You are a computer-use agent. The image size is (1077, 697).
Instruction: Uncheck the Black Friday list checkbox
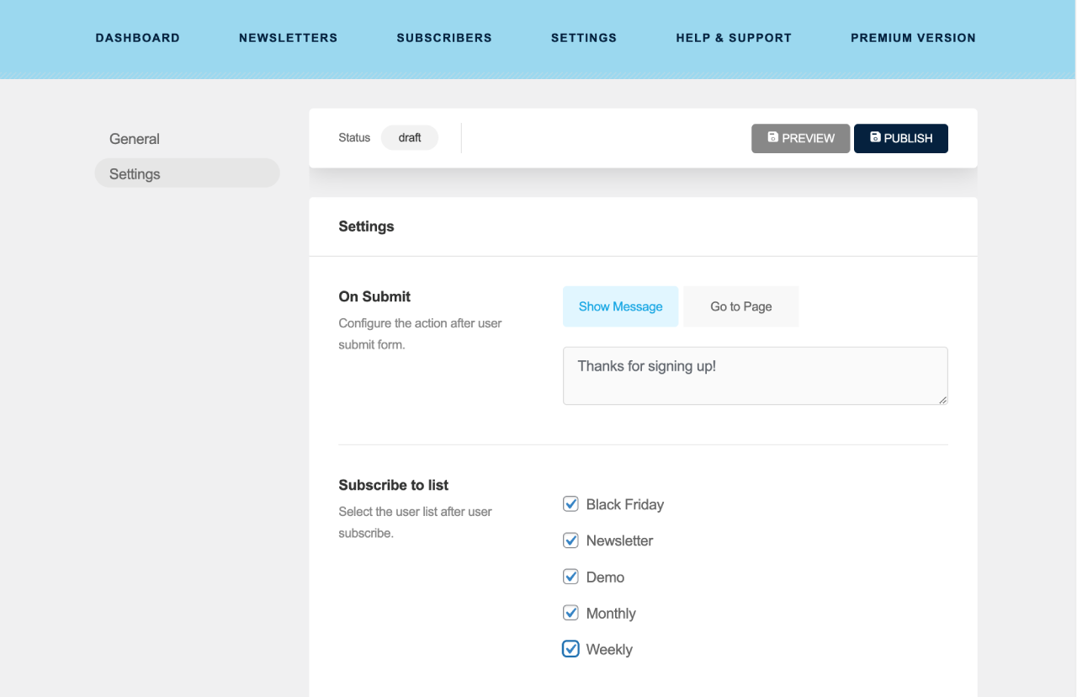pyautogui.click(x=570, y=504)
